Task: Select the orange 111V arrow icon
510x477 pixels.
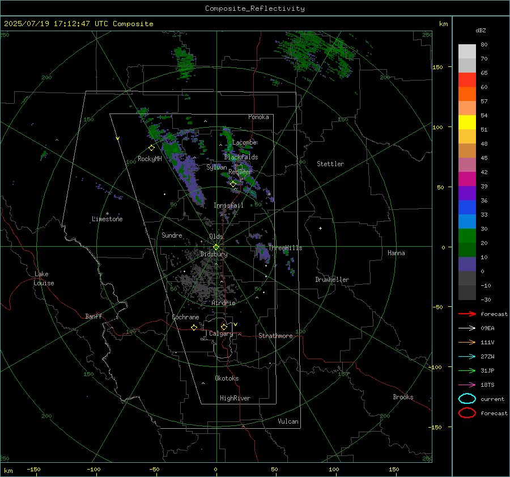Action: click(467, 342)
